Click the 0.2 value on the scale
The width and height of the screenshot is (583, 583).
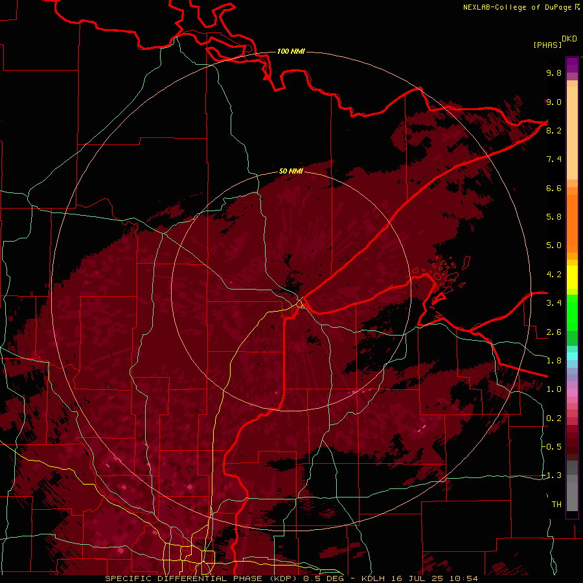(554, 418)
